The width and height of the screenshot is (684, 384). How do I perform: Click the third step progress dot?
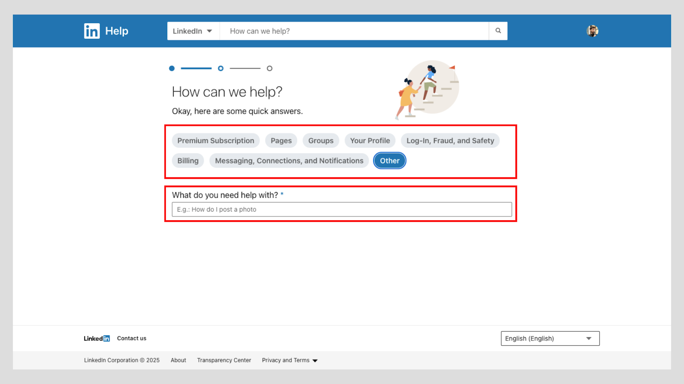click(x=270, y=68)
